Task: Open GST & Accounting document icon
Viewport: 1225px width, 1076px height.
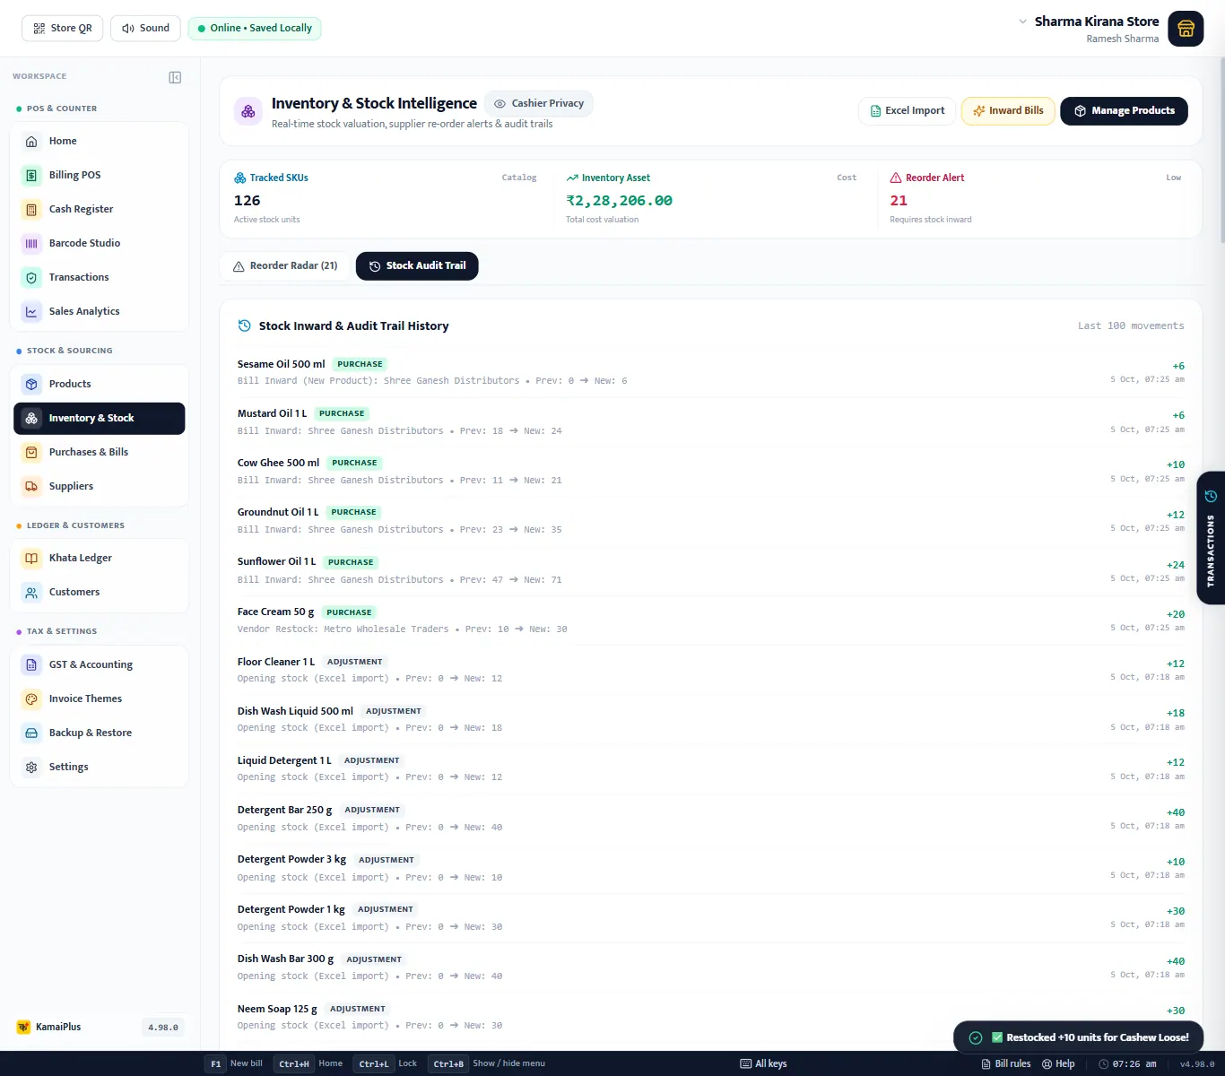Action: coord(31,664)
